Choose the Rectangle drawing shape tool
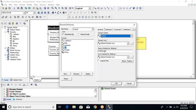 click(120, 8)
